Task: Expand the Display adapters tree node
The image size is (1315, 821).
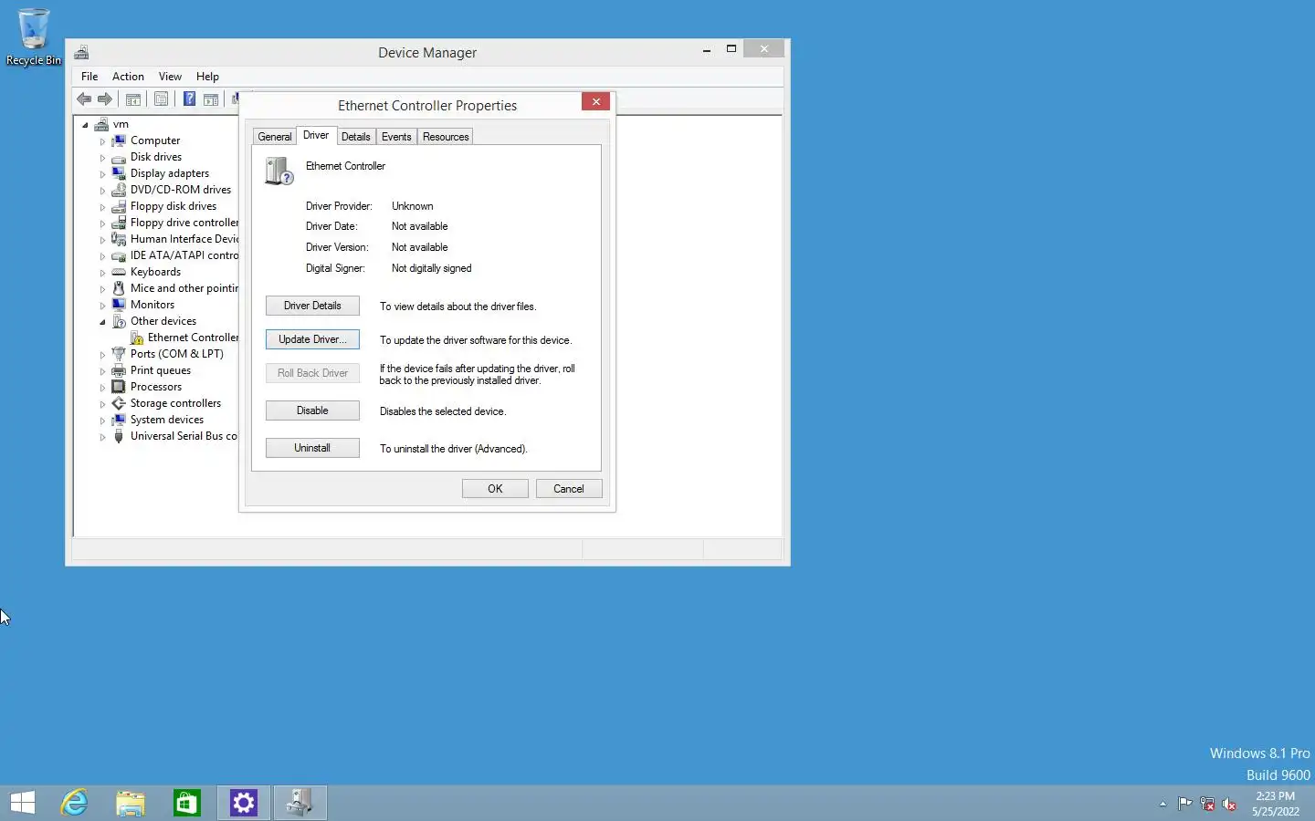Action: click(102, 174)
